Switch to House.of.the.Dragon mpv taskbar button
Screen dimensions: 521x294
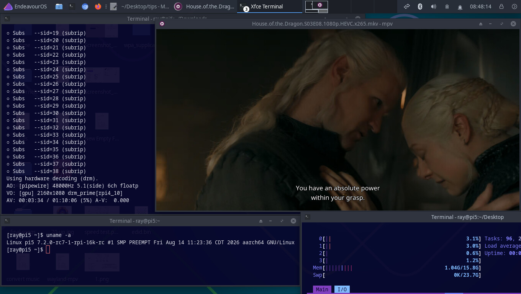(x=204, y=6)
